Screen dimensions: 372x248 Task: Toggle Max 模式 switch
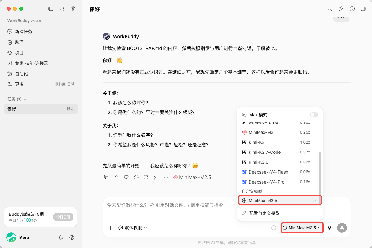(314, 115)
